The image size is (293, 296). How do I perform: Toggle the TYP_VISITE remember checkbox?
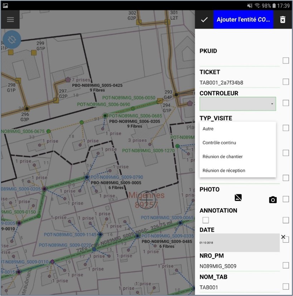286,128
